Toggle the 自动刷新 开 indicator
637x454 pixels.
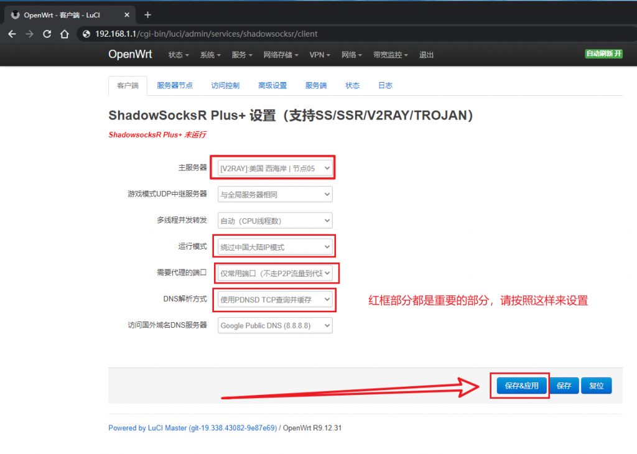603,53
